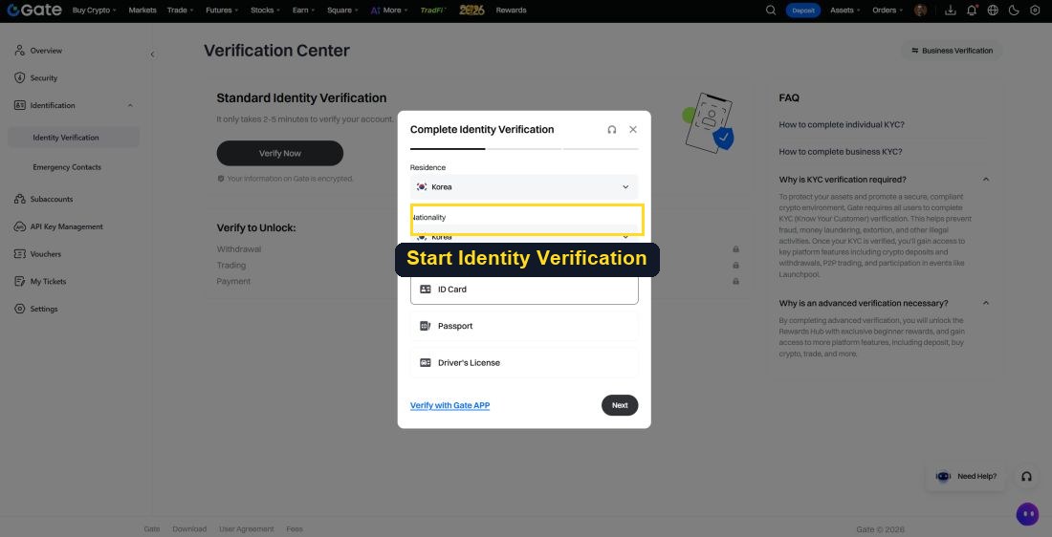The image size is (1052, 537).
Task: Click the Passport document icon
Action: 426,326
